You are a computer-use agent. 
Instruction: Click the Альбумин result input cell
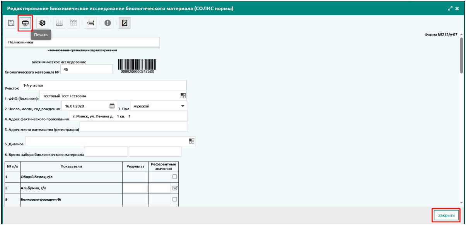pyautogui.click(x=135, y=188)
